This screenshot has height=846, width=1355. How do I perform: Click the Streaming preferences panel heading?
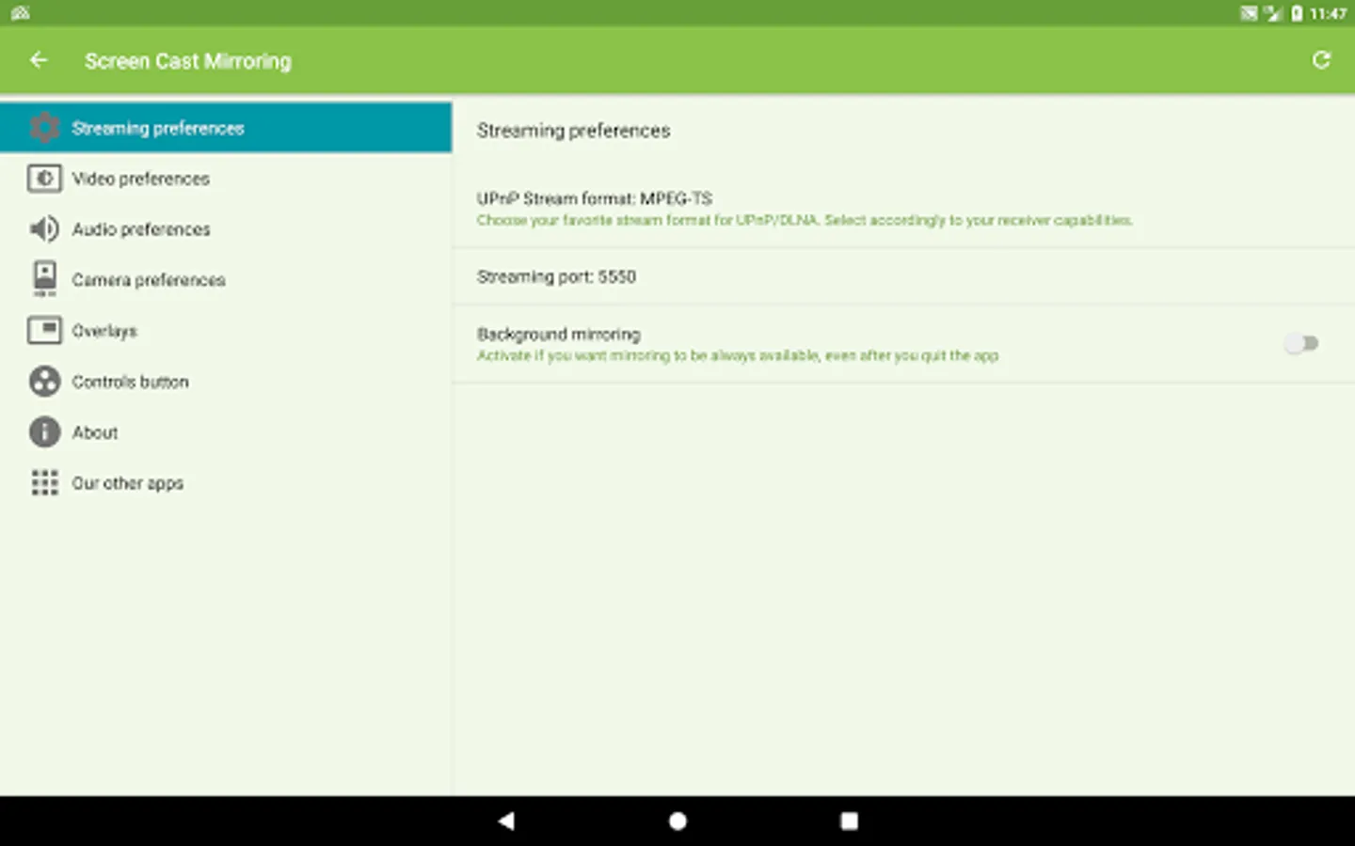(573, 131)
